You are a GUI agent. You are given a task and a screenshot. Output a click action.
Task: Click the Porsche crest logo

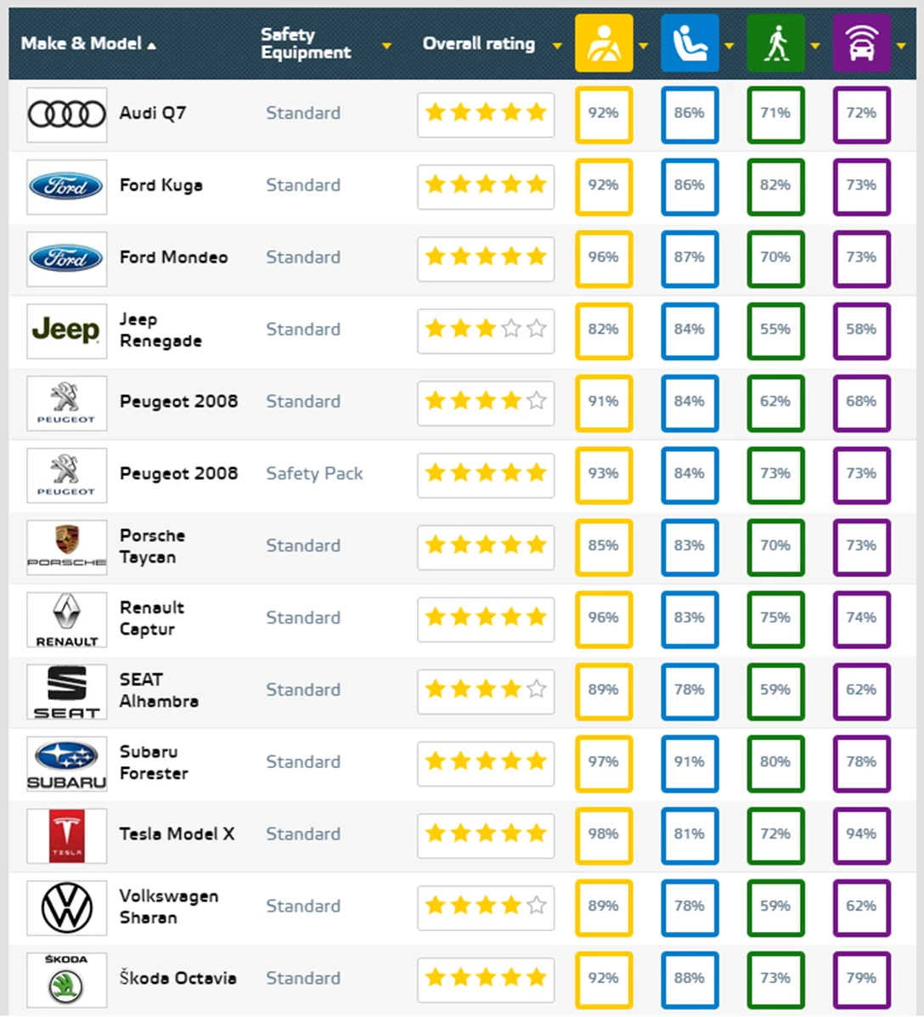(66, 546)
